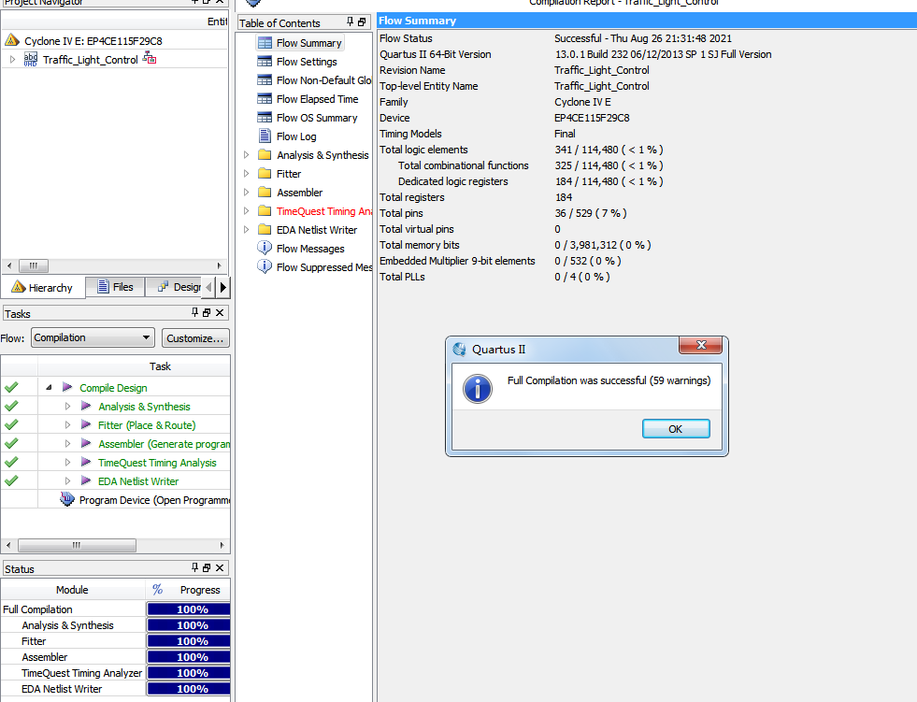Open Flow Settings table icon

click(x=265, y=62)
